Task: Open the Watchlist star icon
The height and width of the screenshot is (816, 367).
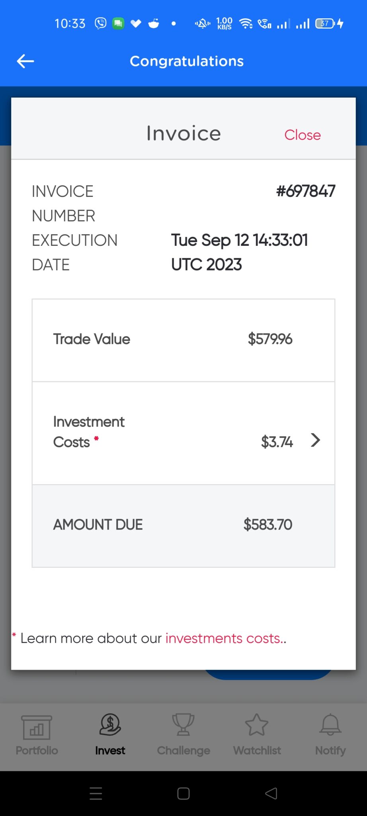Action: point(257,725)
